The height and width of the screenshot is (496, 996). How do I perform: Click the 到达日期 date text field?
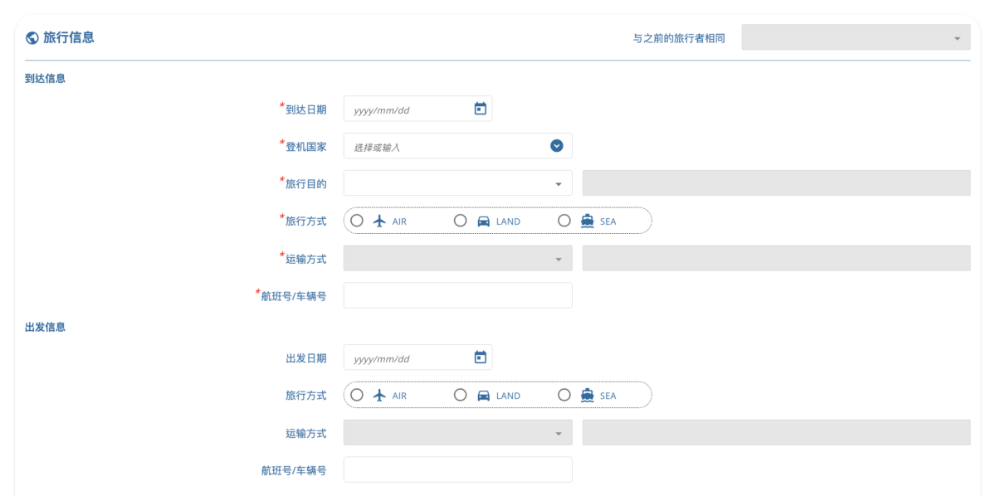click(407, 109)
